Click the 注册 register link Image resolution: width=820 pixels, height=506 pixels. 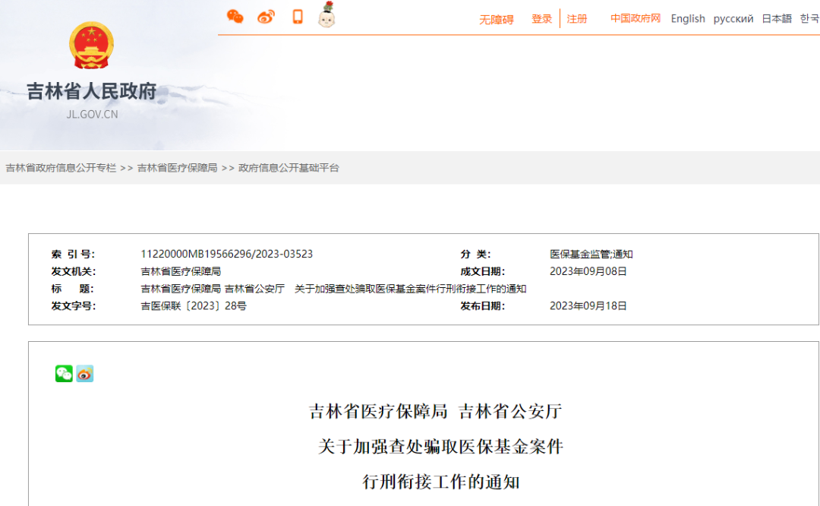[577, 19]
